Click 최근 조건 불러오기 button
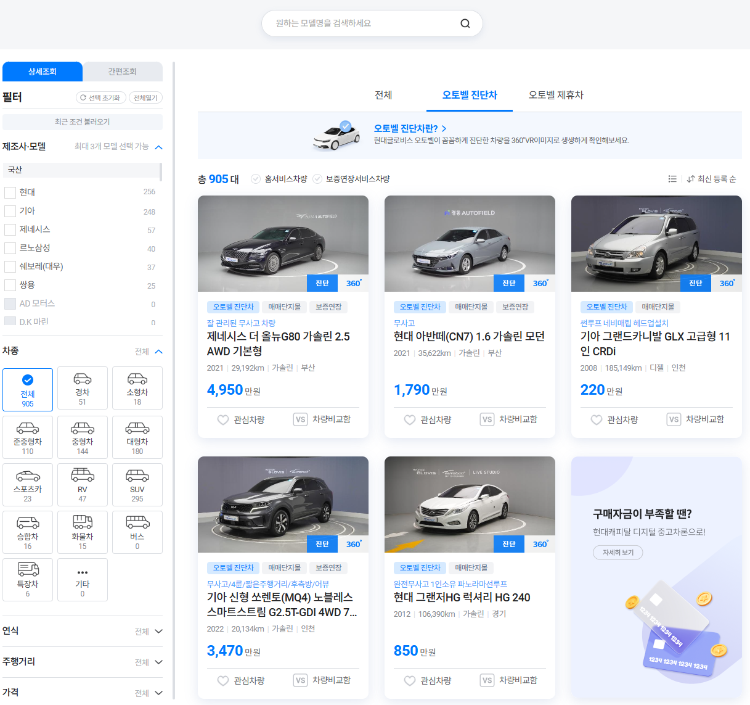Viewport: 750px width, 705px height. [x=83, y=122]
